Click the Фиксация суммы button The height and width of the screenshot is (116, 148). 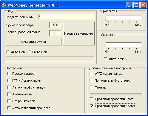click(x=34, y=42)
